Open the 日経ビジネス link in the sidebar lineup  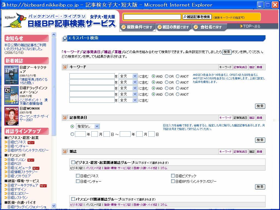click(x=17, y=142)
